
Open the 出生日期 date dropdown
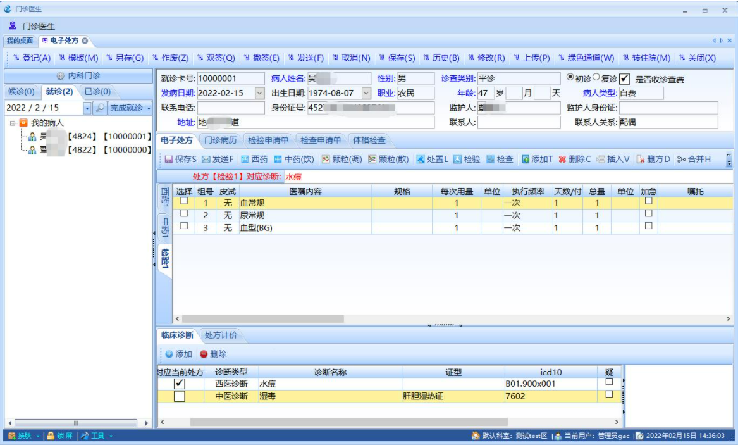366,93
